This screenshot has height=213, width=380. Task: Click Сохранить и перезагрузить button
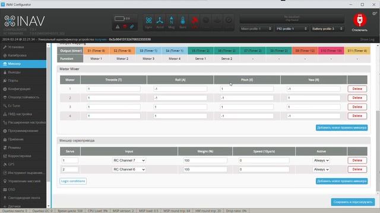(353, 202)
